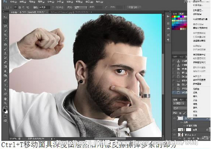The height and width of the screenshot is (149, 217).
Task: Click the swap width and height icon
Action: pyautogui.click(x=106, y=7)
